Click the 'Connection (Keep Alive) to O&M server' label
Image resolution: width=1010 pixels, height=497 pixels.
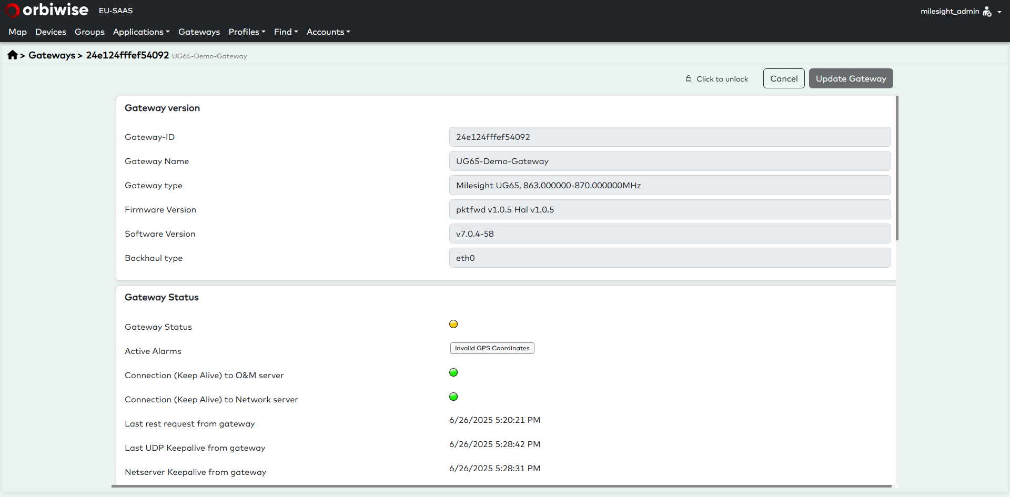[204, 376]
